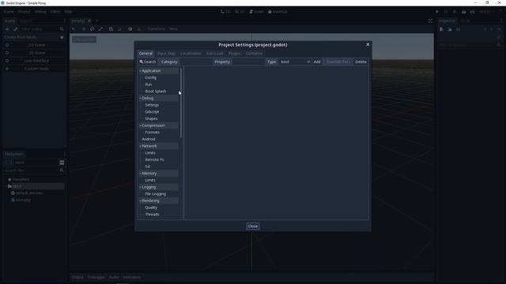Click the Add button
Screen dimensions: 506x284
(317, 62)
